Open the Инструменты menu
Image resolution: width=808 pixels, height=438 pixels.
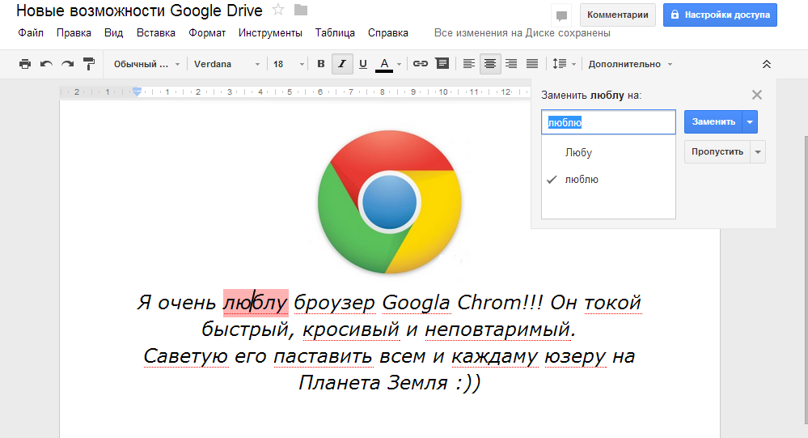point(270,33)
